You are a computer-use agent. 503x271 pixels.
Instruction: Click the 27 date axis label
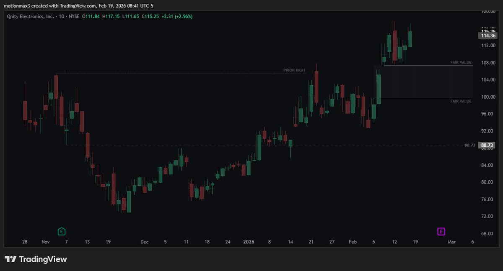click(x=332, y=242)
